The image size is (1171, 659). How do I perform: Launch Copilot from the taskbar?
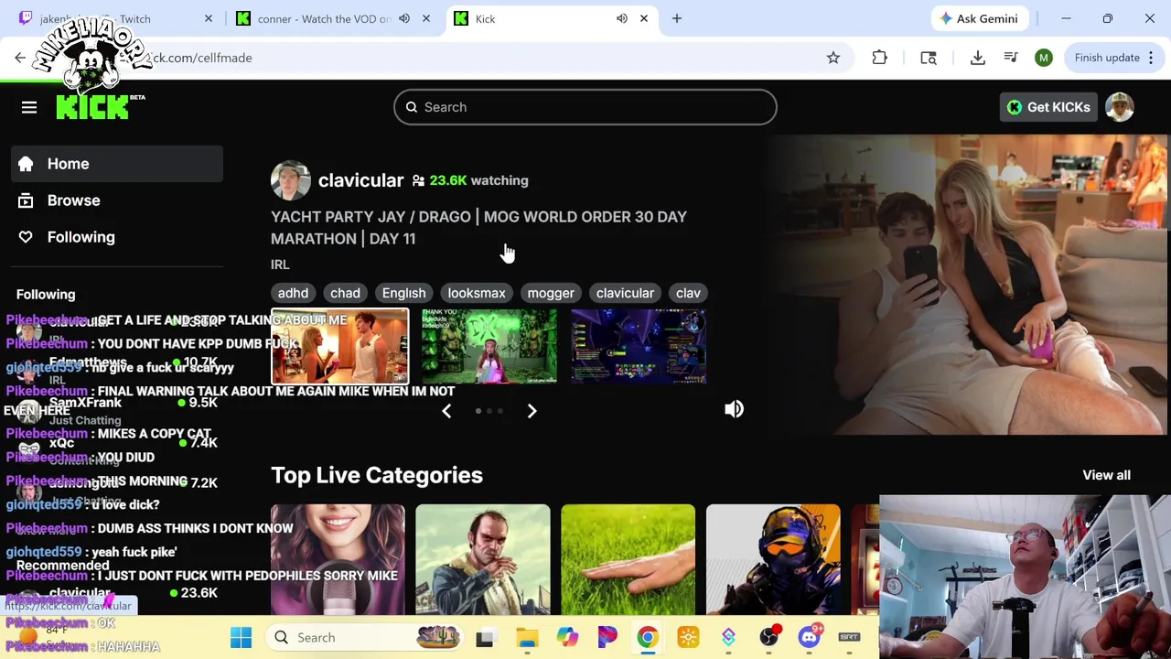pyautogui.click(x=567, y=637)
